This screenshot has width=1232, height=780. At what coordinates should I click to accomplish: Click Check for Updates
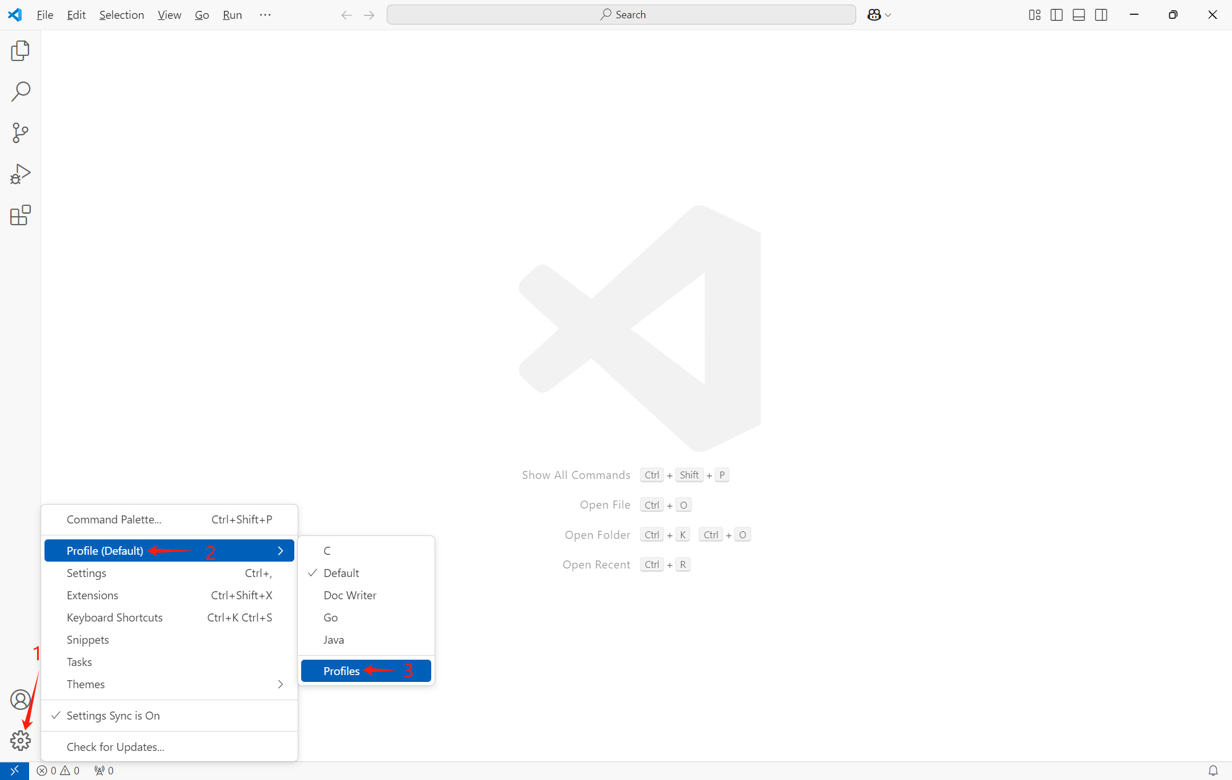(115, 747)
